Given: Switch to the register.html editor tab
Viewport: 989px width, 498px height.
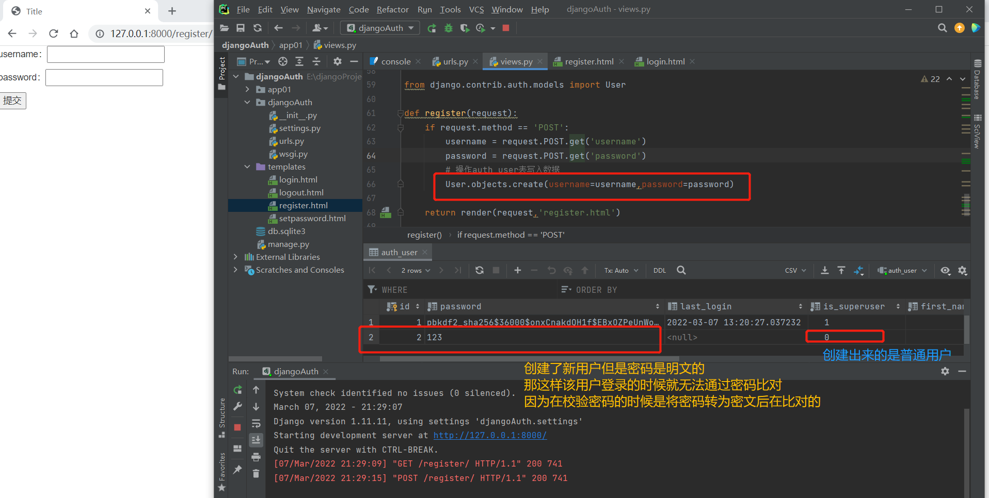Looking at the screenshot, I should point(589,61).
